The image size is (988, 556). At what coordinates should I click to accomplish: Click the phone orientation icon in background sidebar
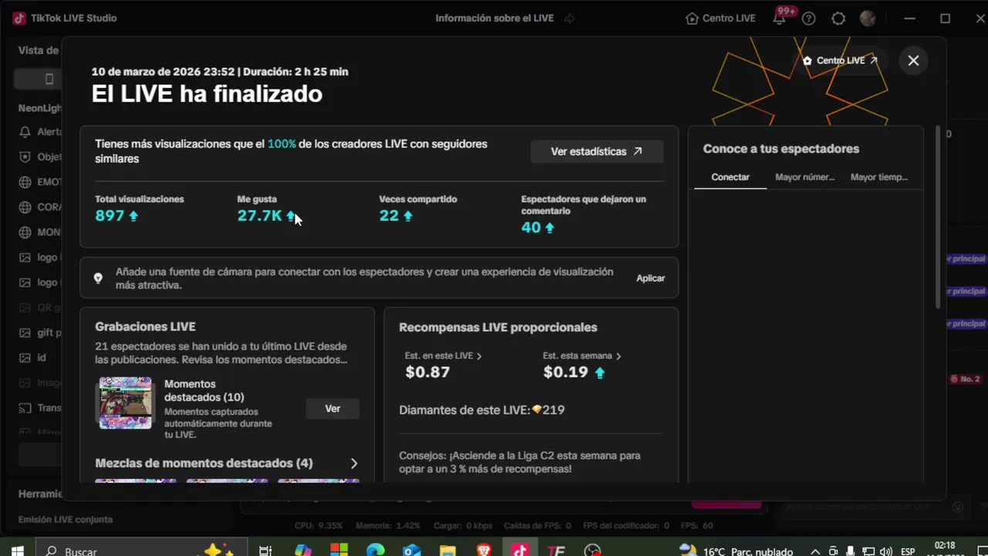(49, 79)
